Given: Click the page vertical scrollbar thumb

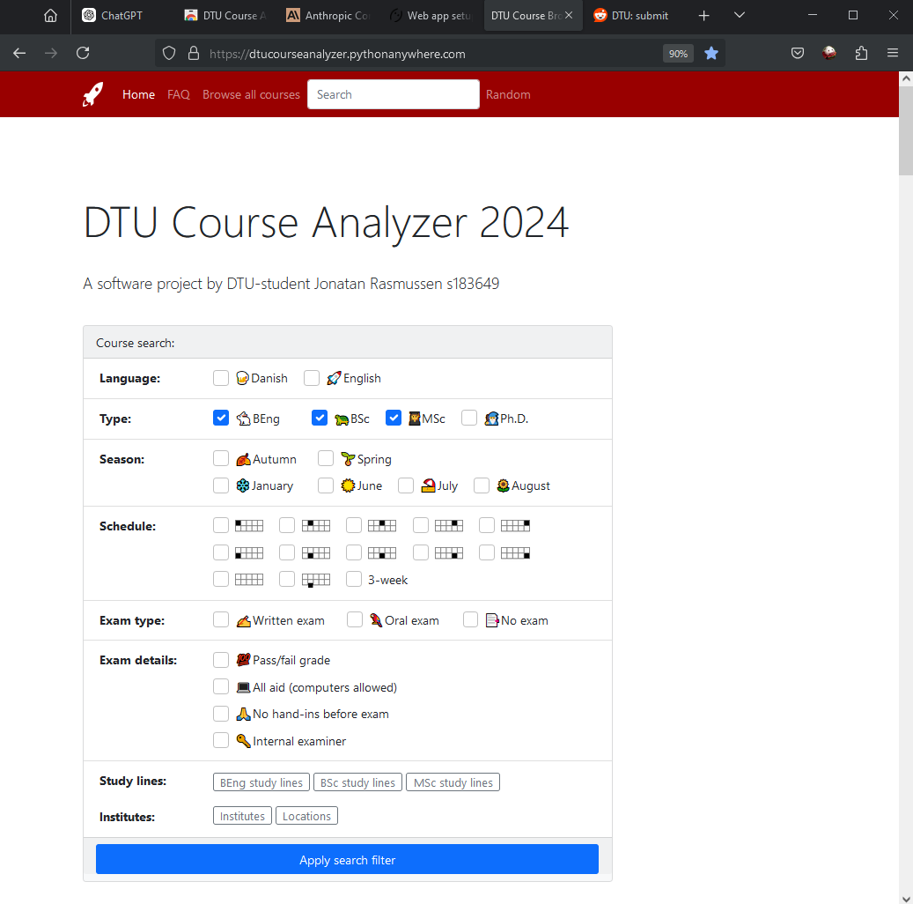Looking at the screenshot, I should (x=905, y=132).
